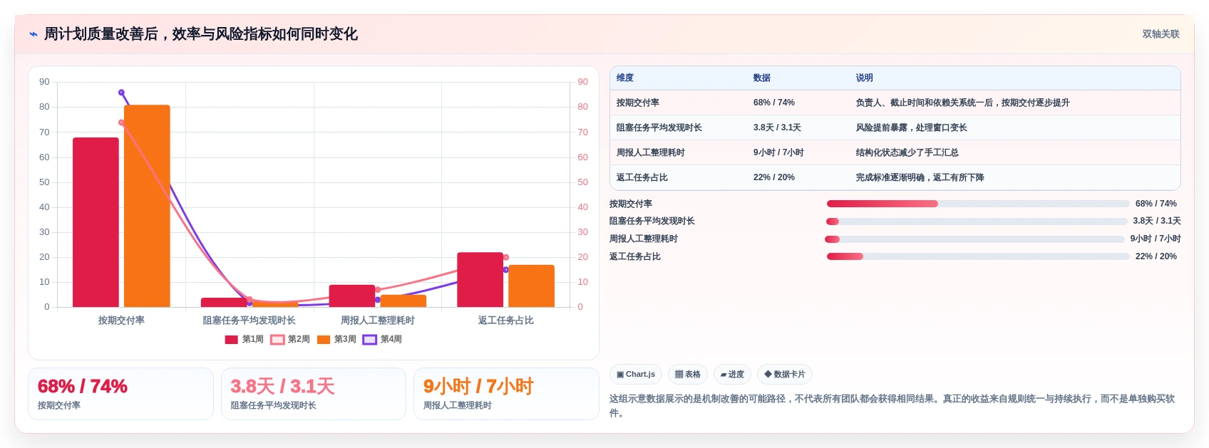Screen dimensions: 1209x448
Task: Toggle the 第3周 legend item
Action: [336, 340]
